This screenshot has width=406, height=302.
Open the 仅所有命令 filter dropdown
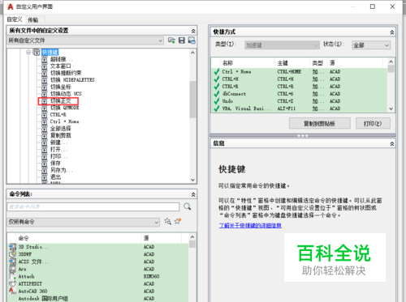coord(84,222)
